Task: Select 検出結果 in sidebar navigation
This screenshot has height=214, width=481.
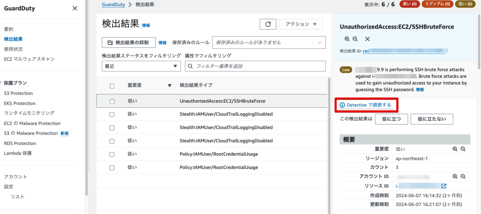Action: point(13,39)
